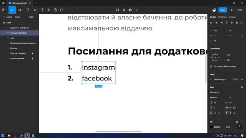Select the Move tool

click(x=12, y=10)
